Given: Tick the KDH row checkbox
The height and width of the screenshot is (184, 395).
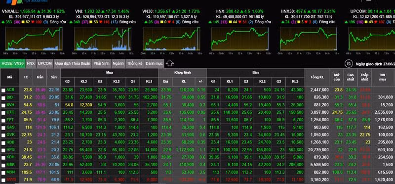Looking at the screenshot, I should tap(3, 158).
